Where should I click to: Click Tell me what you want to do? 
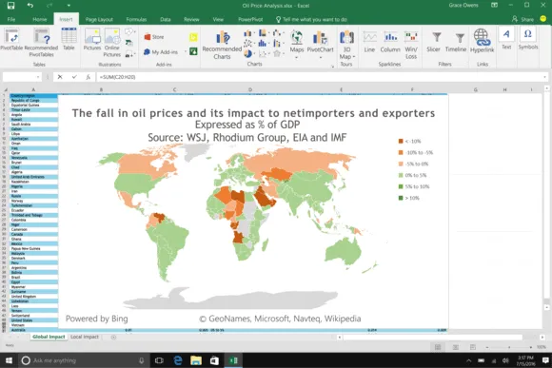[311, 19]
